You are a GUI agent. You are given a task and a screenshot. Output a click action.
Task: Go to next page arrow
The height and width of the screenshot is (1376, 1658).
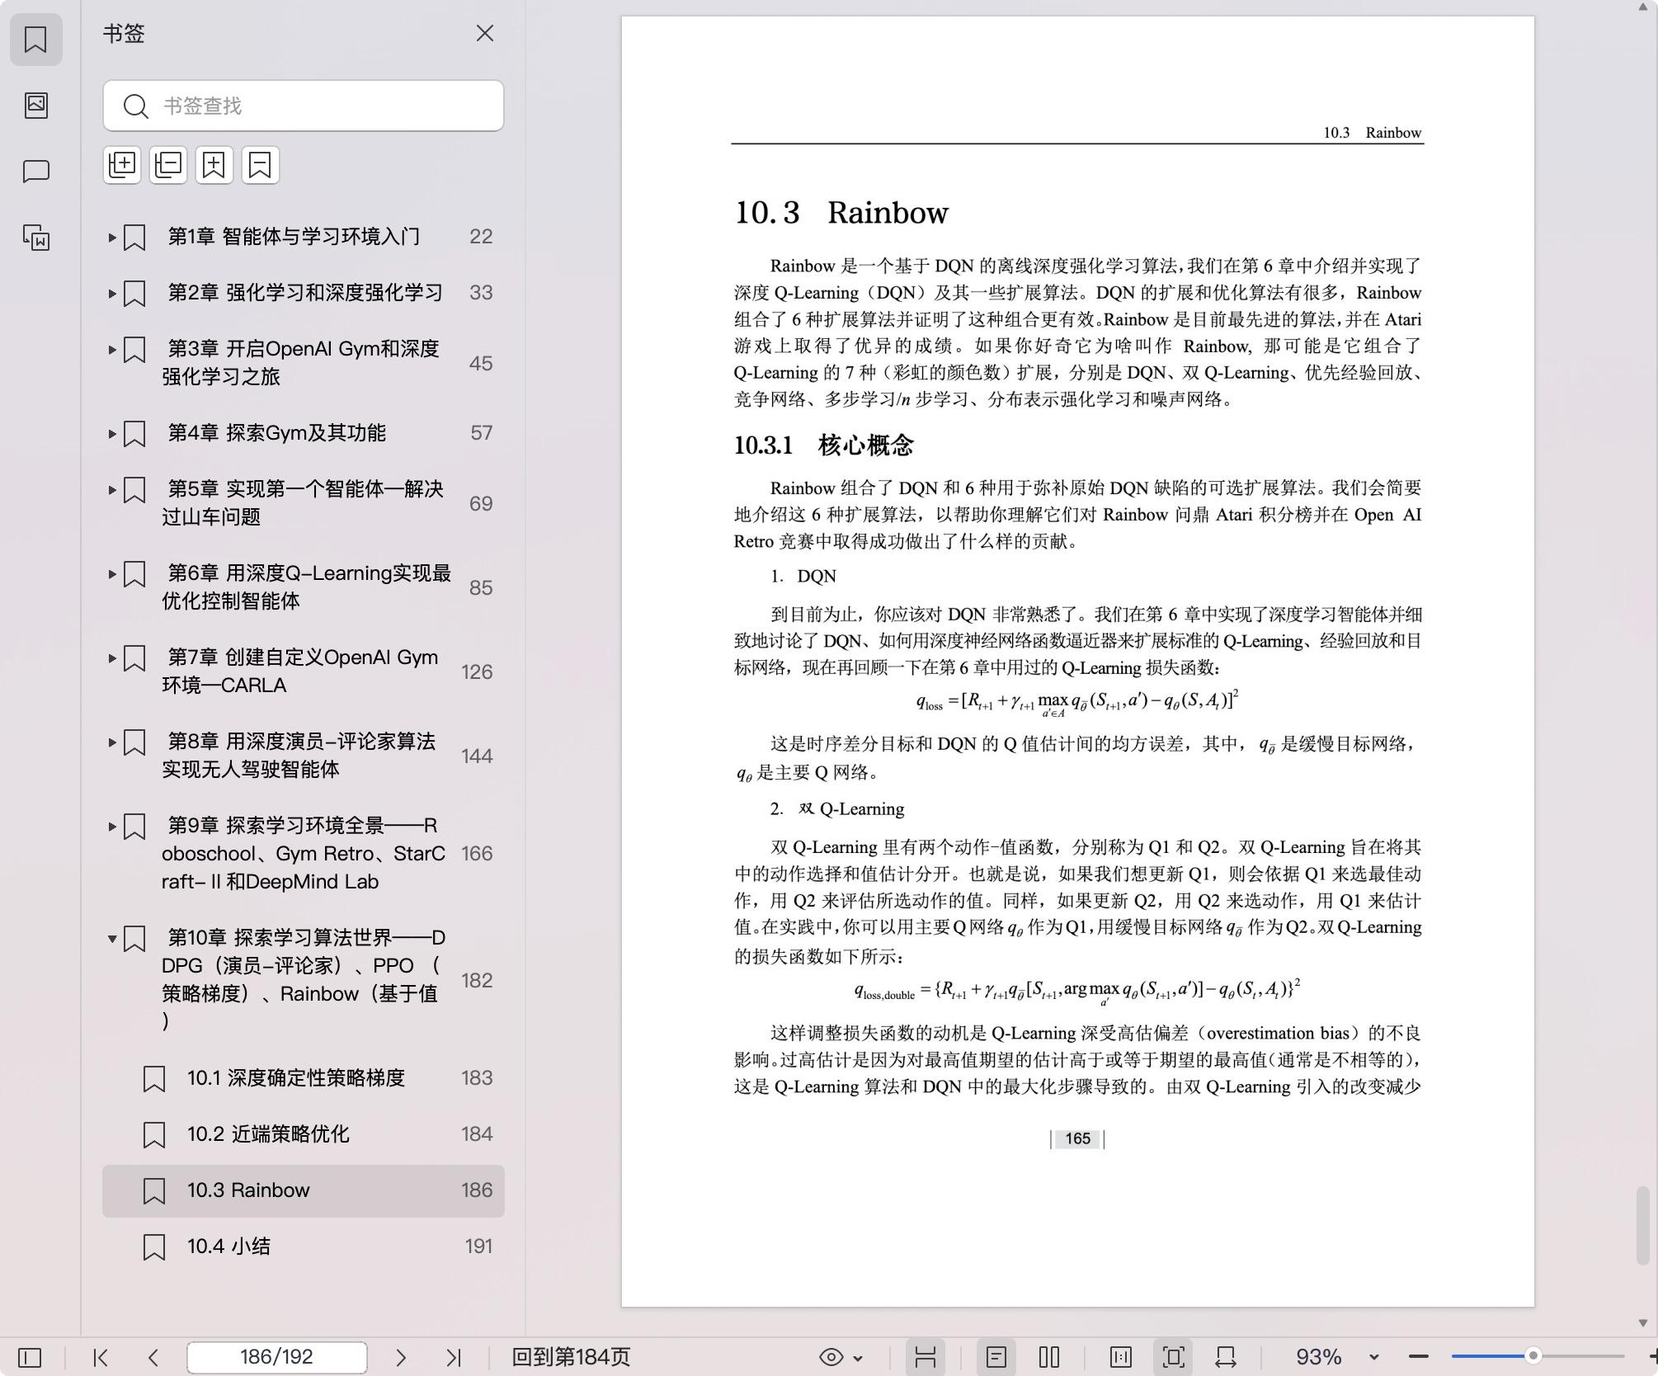pyautogui.click(x=401, y=1357)
